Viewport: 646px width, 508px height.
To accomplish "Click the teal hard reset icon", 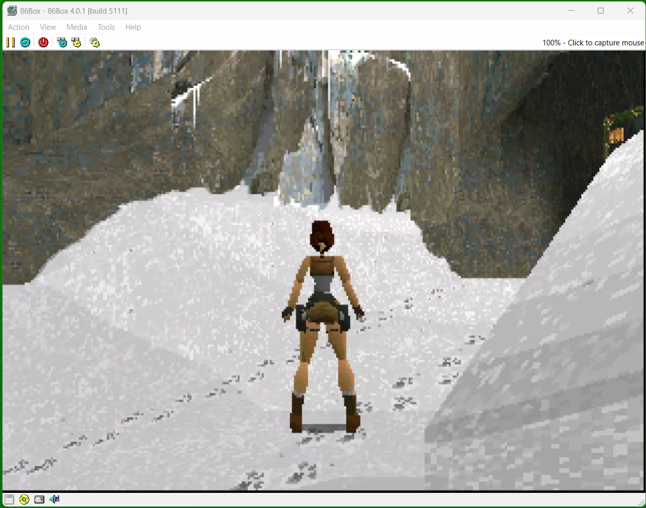I will [25, 42].
